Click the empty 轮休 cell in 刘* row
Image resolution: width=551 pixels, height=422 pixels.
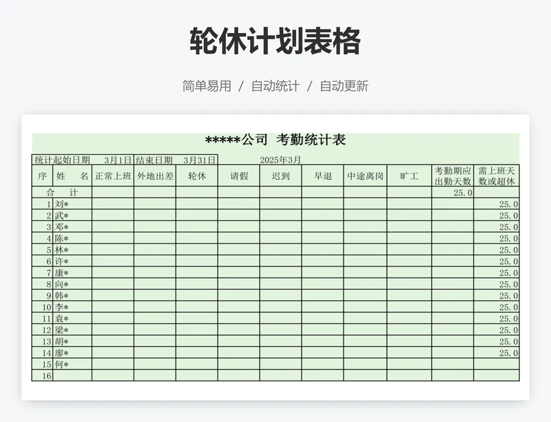(197, 204)
